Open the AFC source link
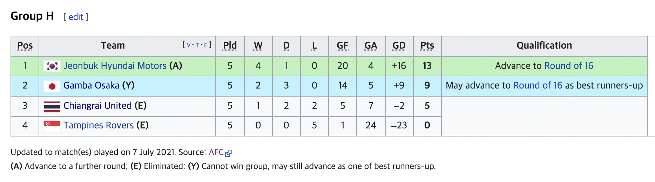 point(216,152)
